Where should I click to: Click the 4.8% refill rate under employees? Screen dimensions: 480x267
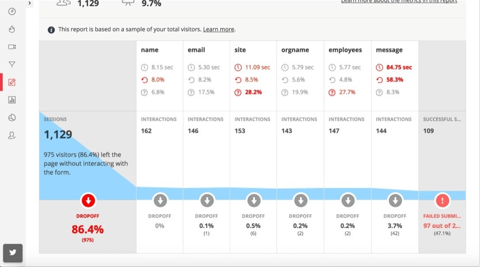pos(345,80)
